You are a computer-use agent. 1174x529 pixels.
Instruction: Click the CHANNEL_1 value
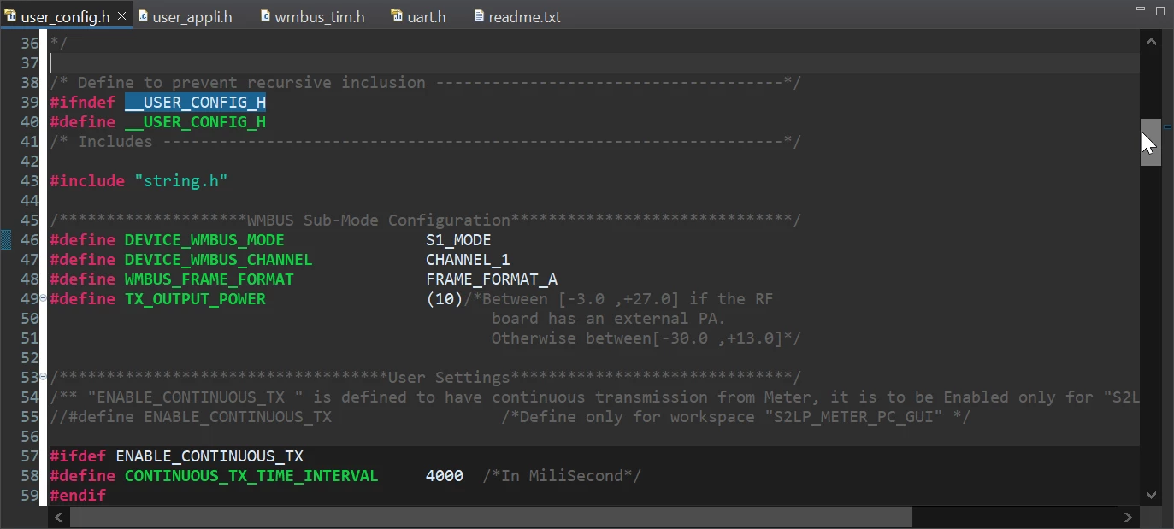point(468,260)
